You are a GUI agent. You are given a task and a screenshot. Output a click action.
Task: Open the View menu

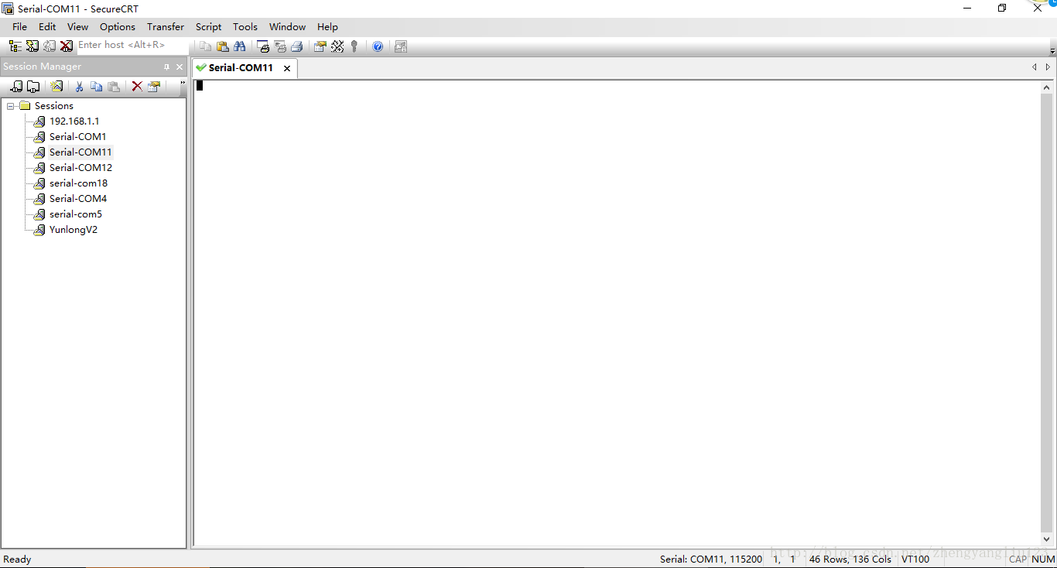tap(77, 27)
